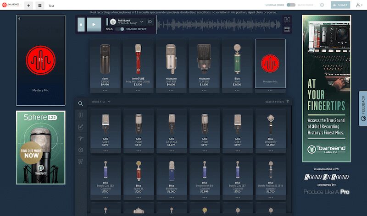This screenshot has height=216, width=367.
Task: Seek within the audio waveform timeline
Action: tap(219, 25)
